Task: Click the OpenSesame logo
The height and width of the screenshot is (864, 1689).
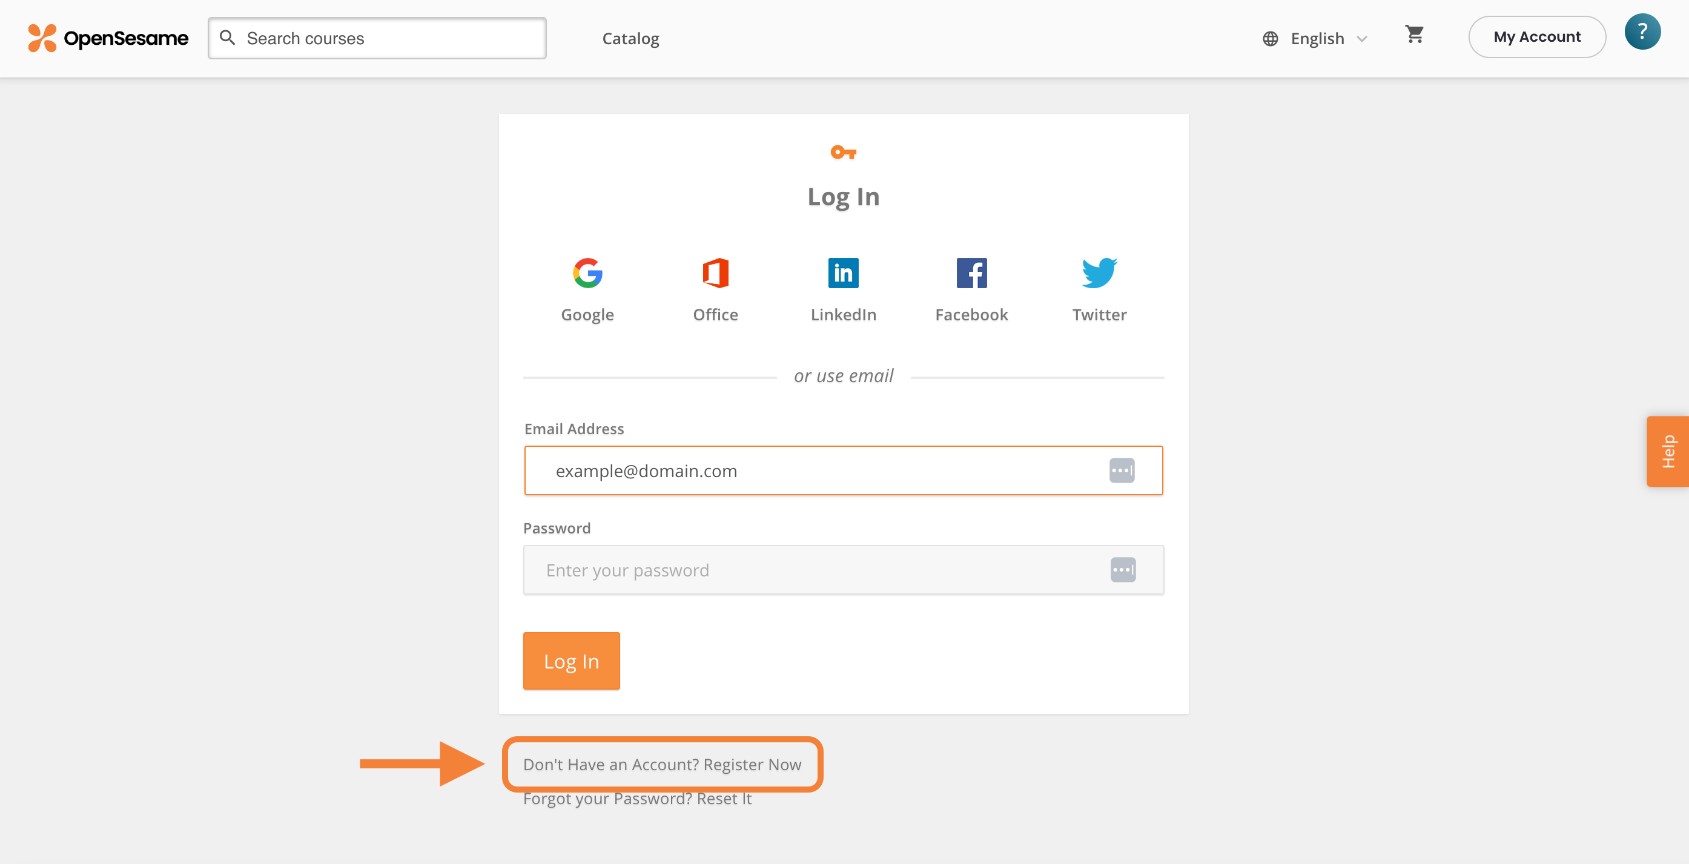Action: pos(108,38)
